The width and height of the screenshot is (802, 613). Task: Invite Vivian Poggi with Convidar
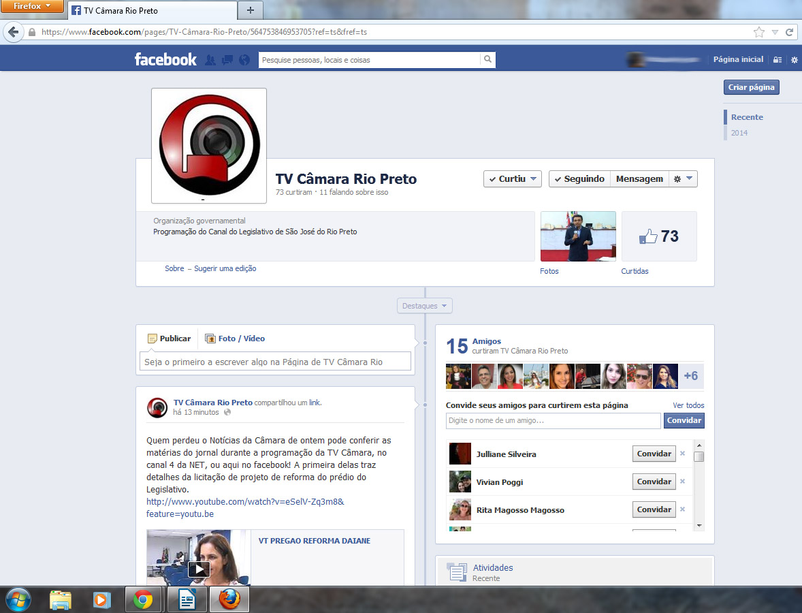654,482
